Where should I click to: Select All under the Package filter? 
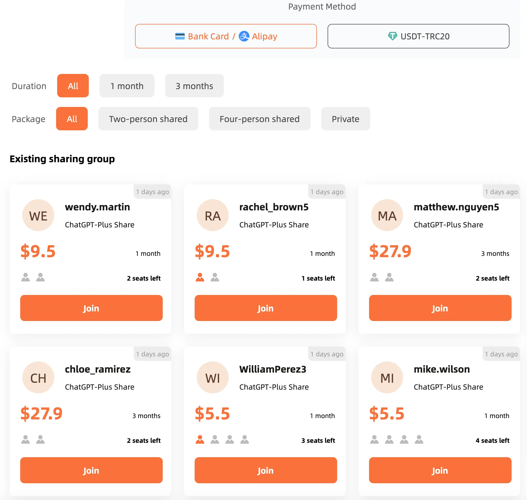(x=72, y=119)
